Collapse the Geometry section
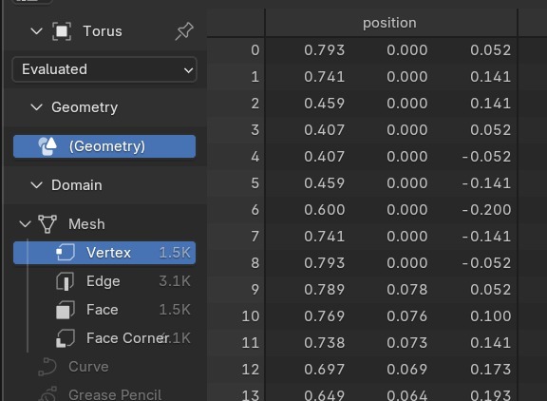This screenshot has width=547, height=401. click(36, 107)
